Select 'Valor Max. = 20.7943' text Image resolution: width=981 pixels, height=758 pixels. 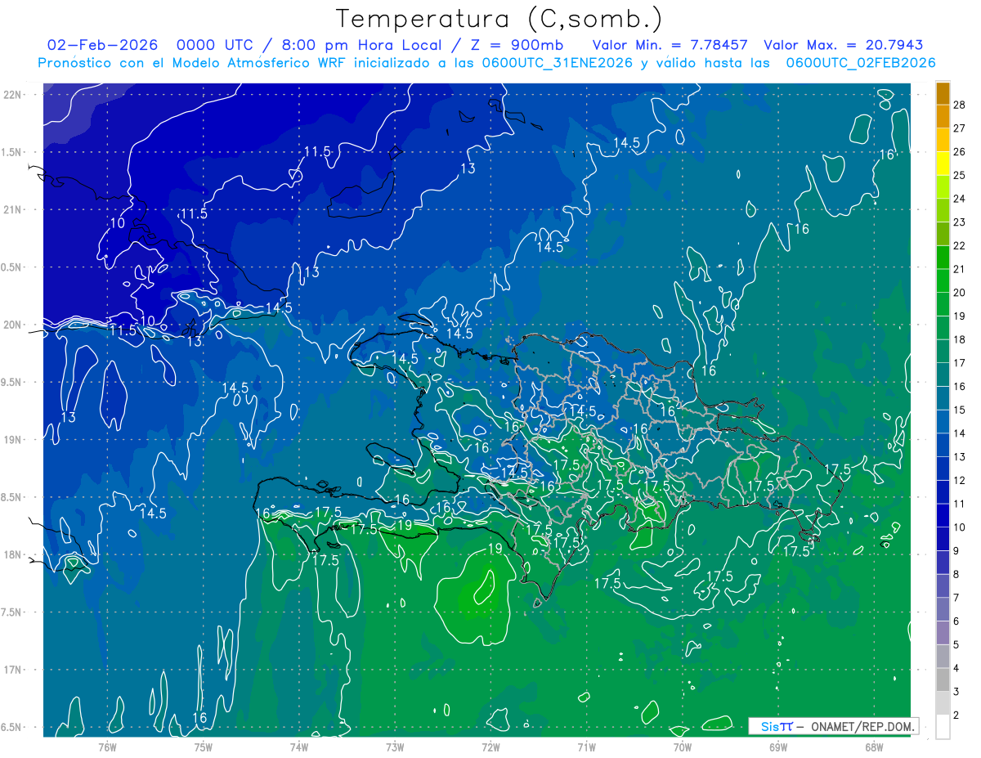click(x=843, y=45)
